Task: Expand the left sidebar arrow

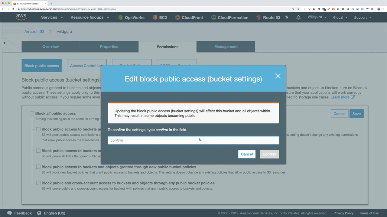Action: coord(5,43)
